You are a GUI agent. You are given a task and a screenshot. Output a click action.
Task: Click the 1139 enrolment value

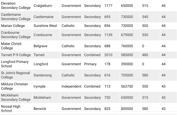point(108,35)
